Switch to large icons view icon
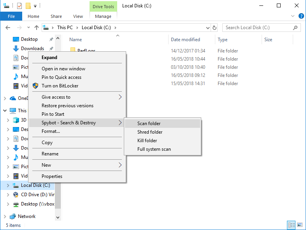 pyautogui.click(x=300, y=225)
